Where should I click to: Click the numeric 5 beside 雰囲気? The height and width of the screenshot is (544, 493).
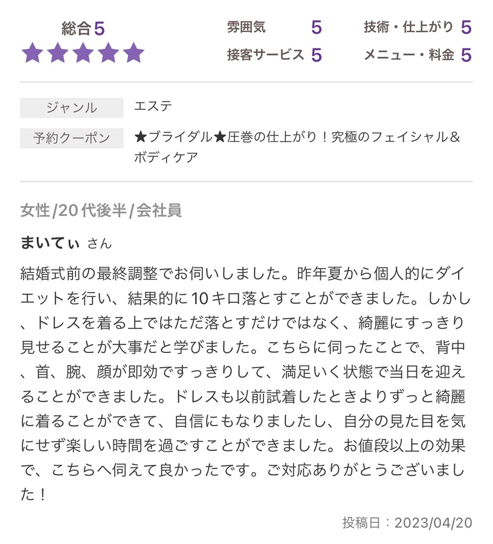point(317,27)
